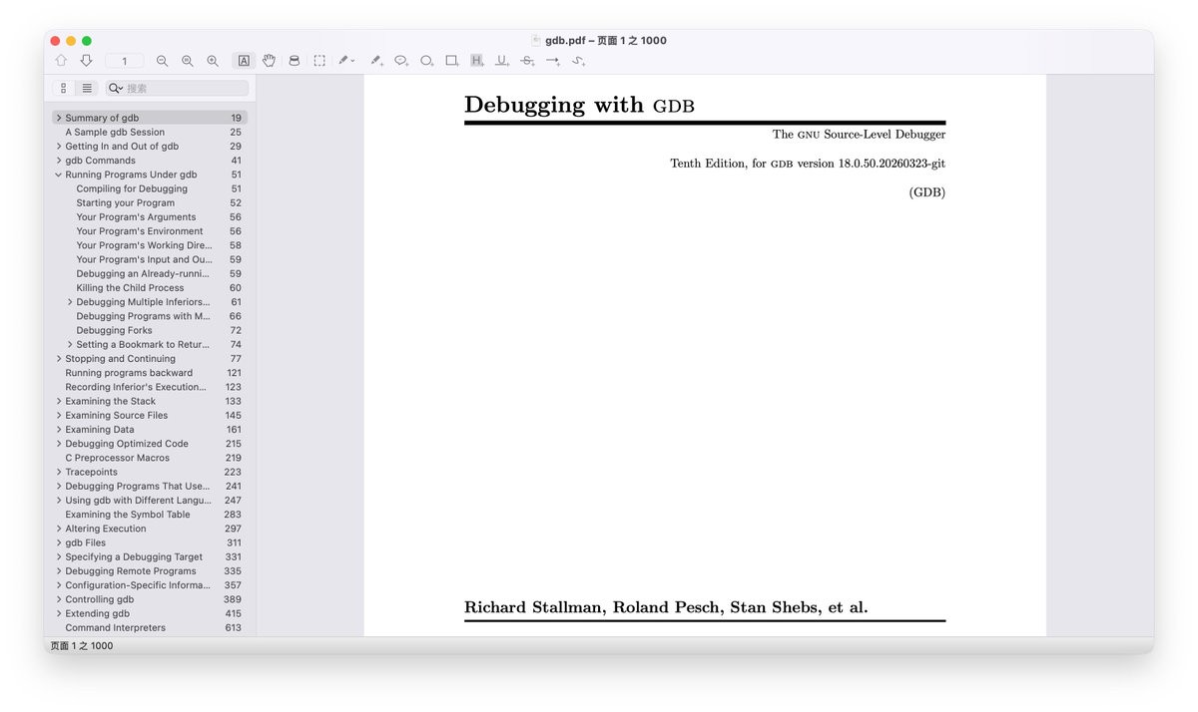The width and height of the screenshot is (1198, 712).
Task: Expand Tracepoints outline entry
Action: (x=59, y=472)
